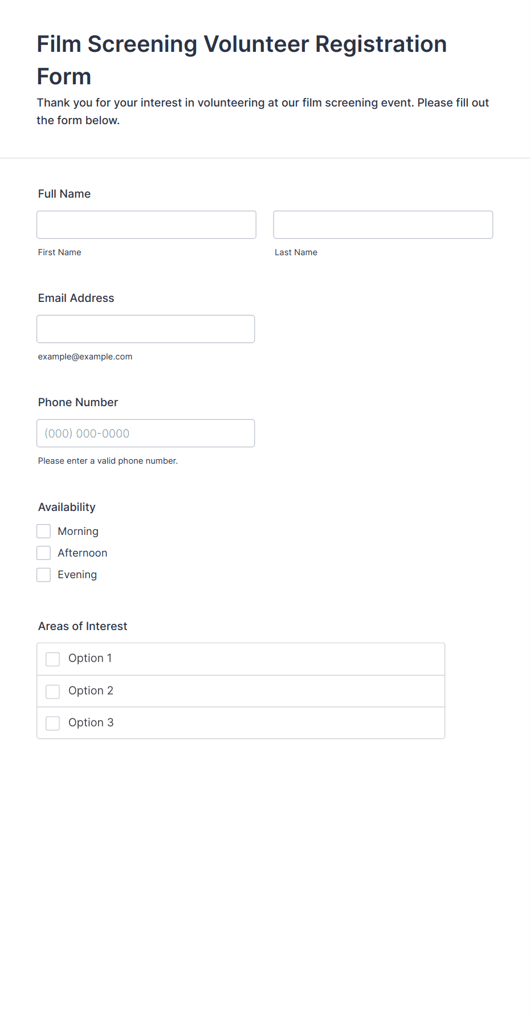Tick the Afternoon availability checkbox

[44, 553]
